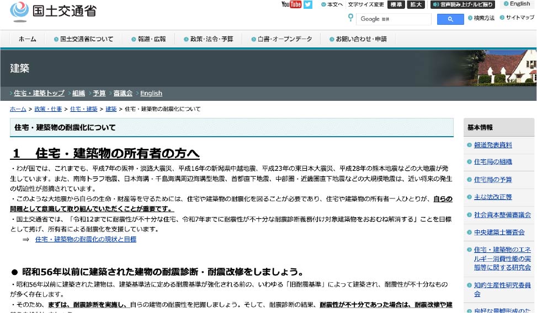Open 組織 sub-navigation link
Image resolution: width=537 pixels, height=313 pixels.
pos(79,93)
